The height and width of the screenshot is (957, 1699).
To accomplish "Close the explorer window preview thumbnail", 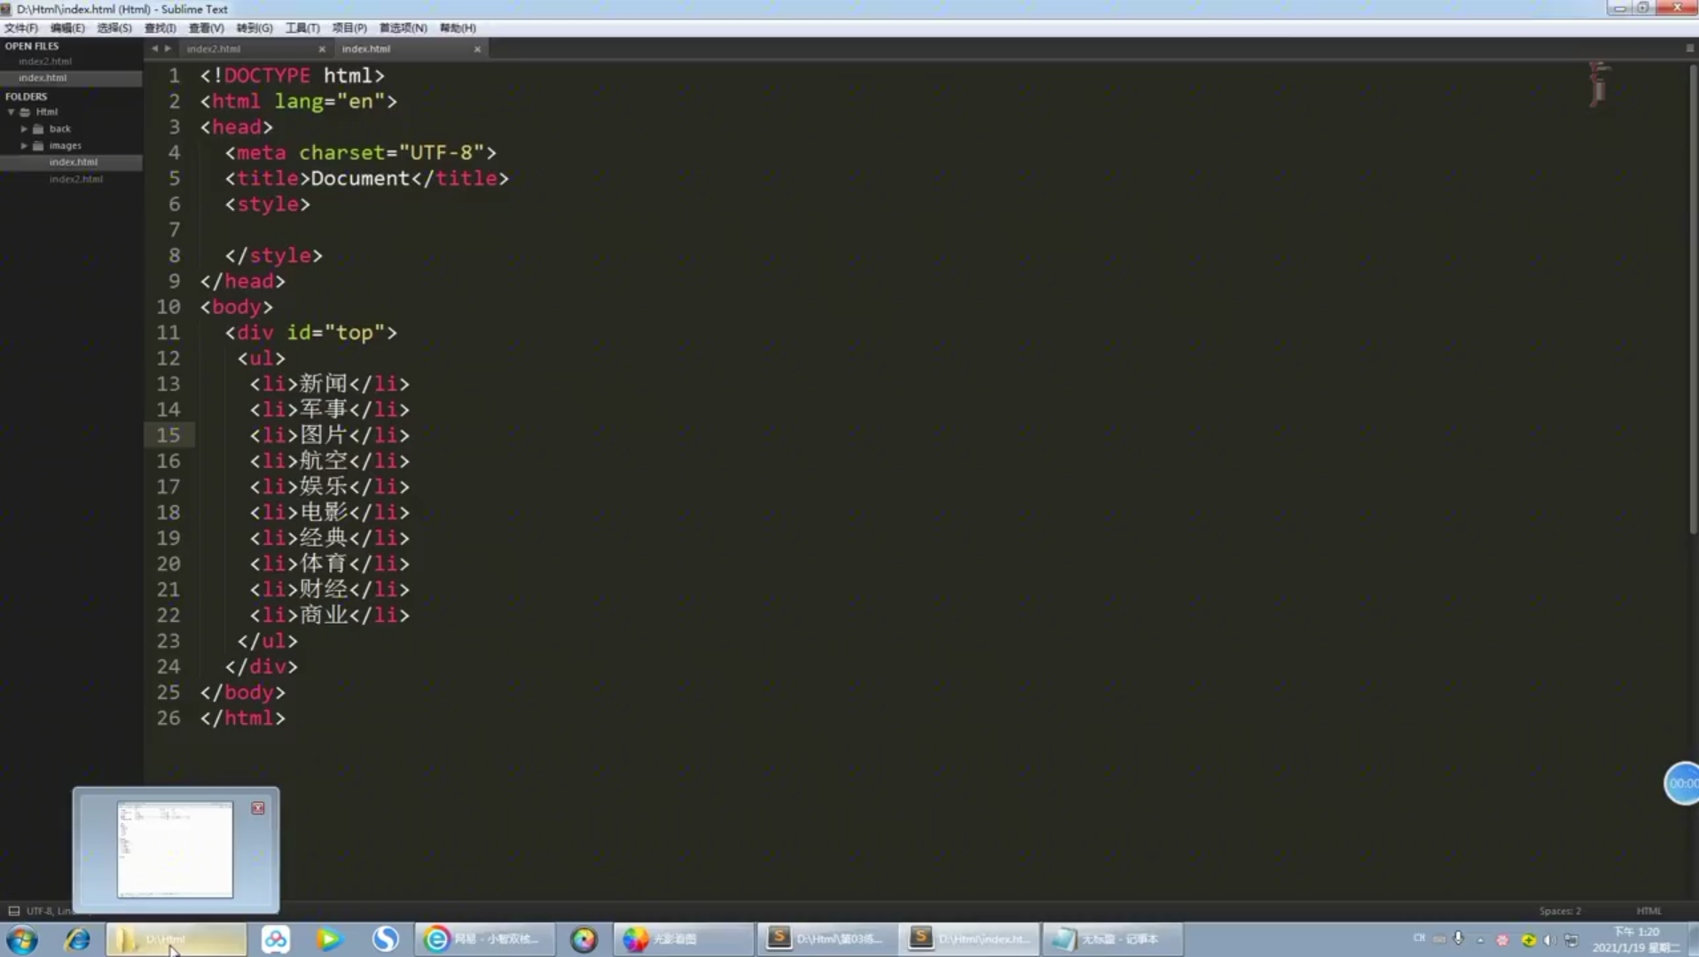I will 258,808.
